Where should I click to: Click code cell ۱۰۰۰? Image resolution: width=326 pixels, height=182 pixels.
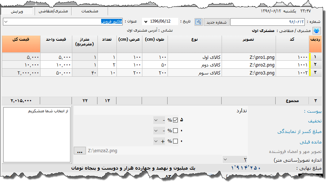coord(292,57)
